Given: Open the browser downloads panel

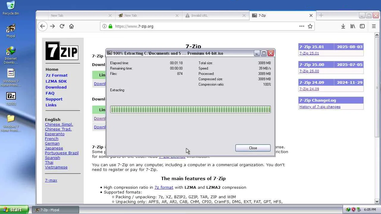Looking at the screenshot, I should [343, 26].
